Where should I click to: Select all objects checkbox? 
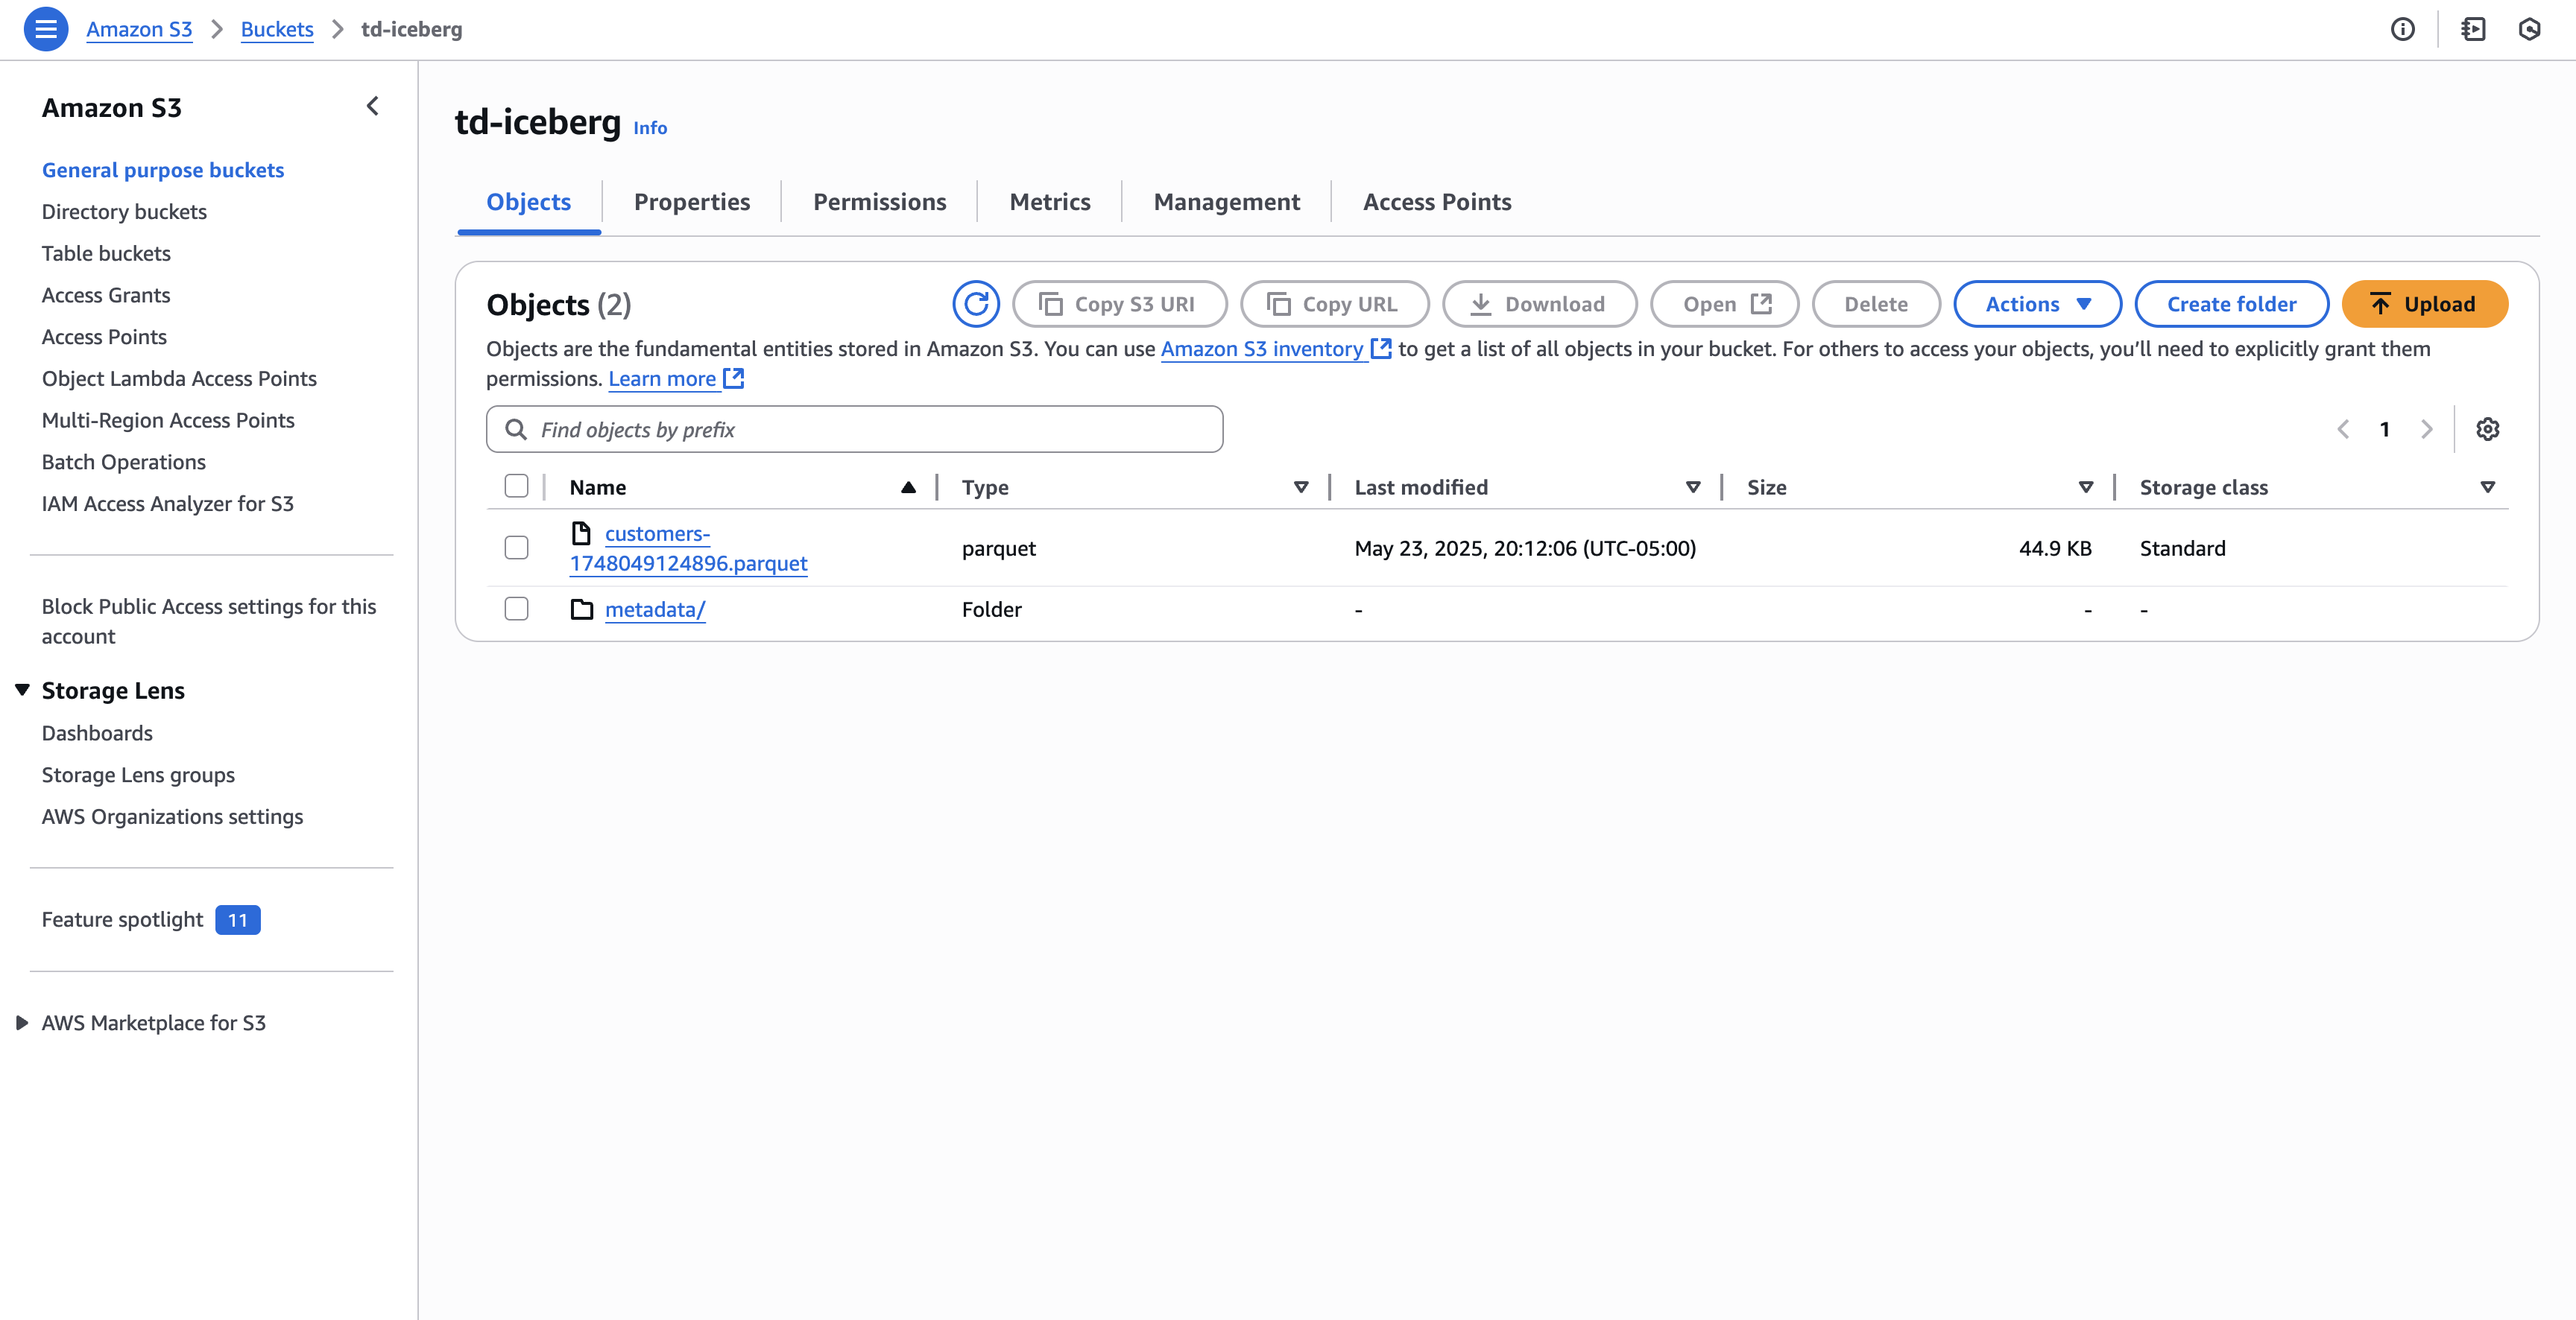coord(516,486)
